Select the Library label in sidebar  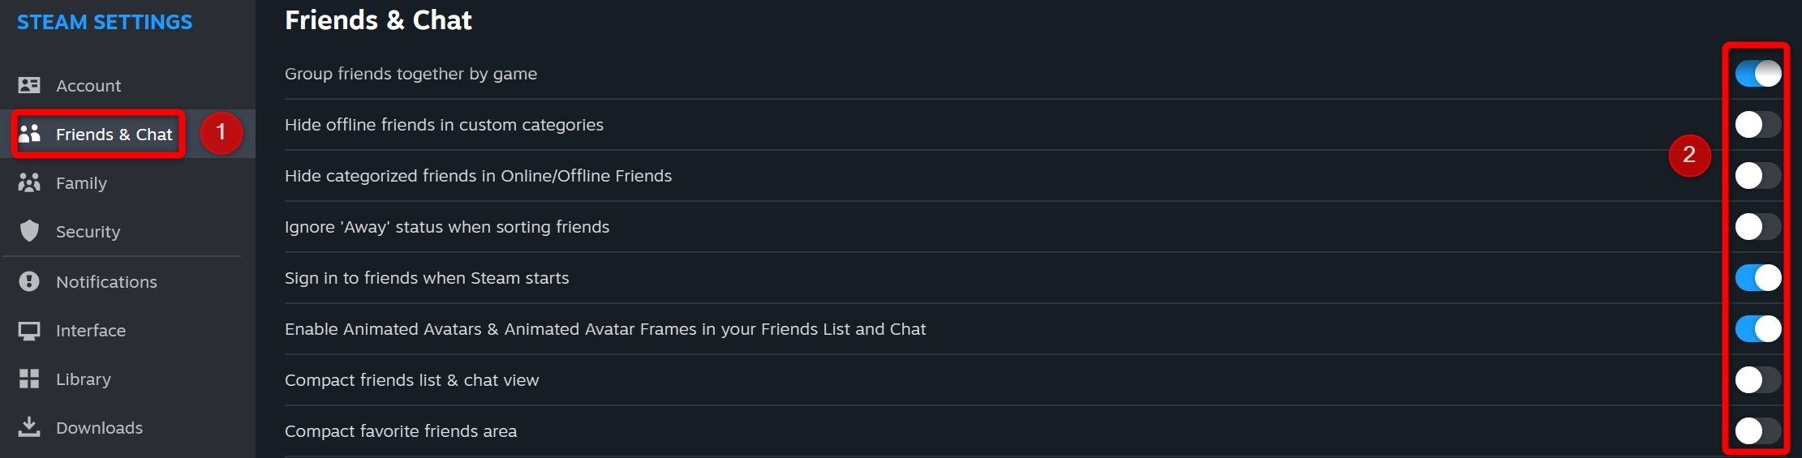coord(84,379)
